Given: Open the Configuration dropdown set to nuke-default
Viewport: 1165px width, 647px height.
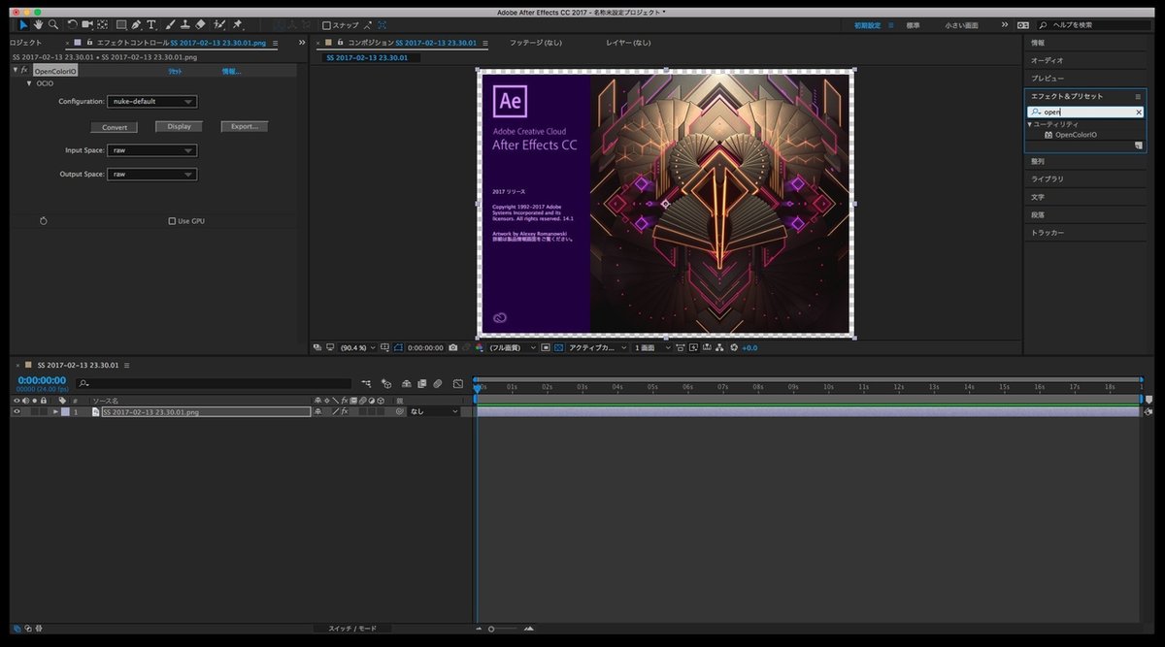Looking at the screenshot, I should pyautogui.click(x=151, y=101).
